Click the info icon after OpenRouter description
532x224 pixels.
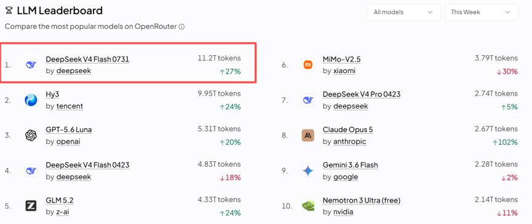tap(181, 27)
